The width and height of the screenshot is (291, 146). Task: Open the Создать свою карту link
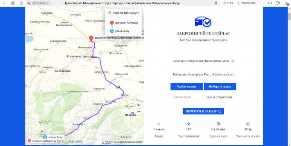click(x=70, y=141)
